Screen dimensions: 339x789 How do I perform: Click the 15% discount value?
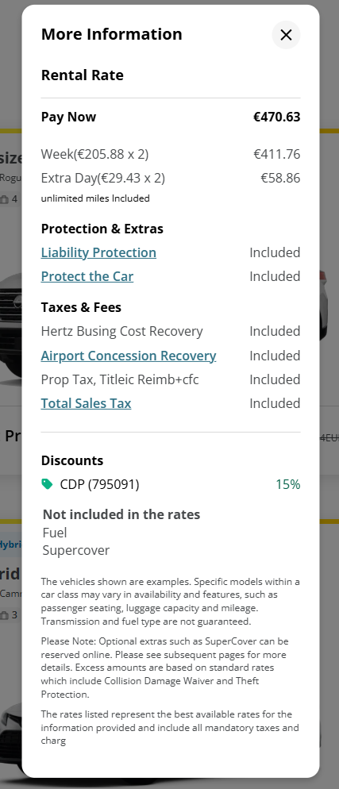287,484
